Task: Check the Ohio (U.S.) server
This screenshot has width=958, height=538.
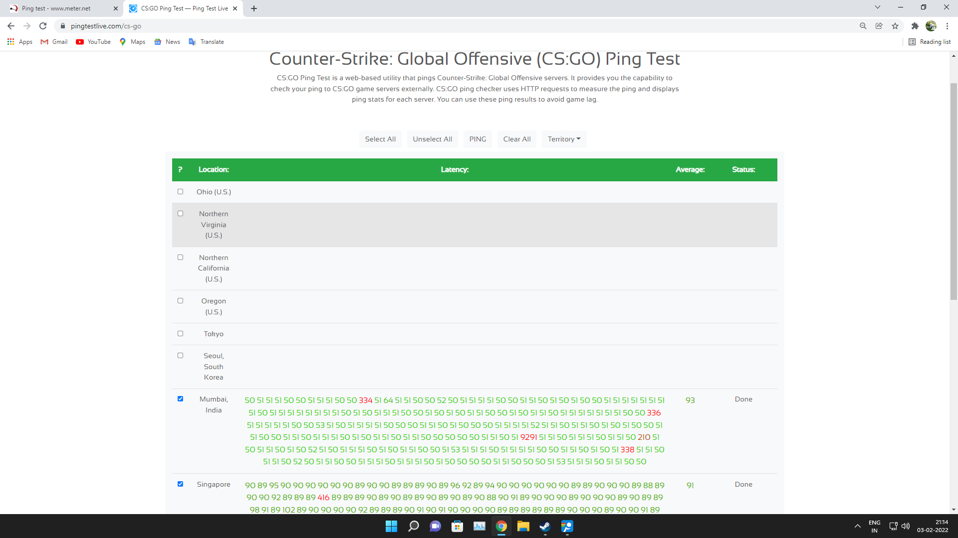Action: [181, 192]
